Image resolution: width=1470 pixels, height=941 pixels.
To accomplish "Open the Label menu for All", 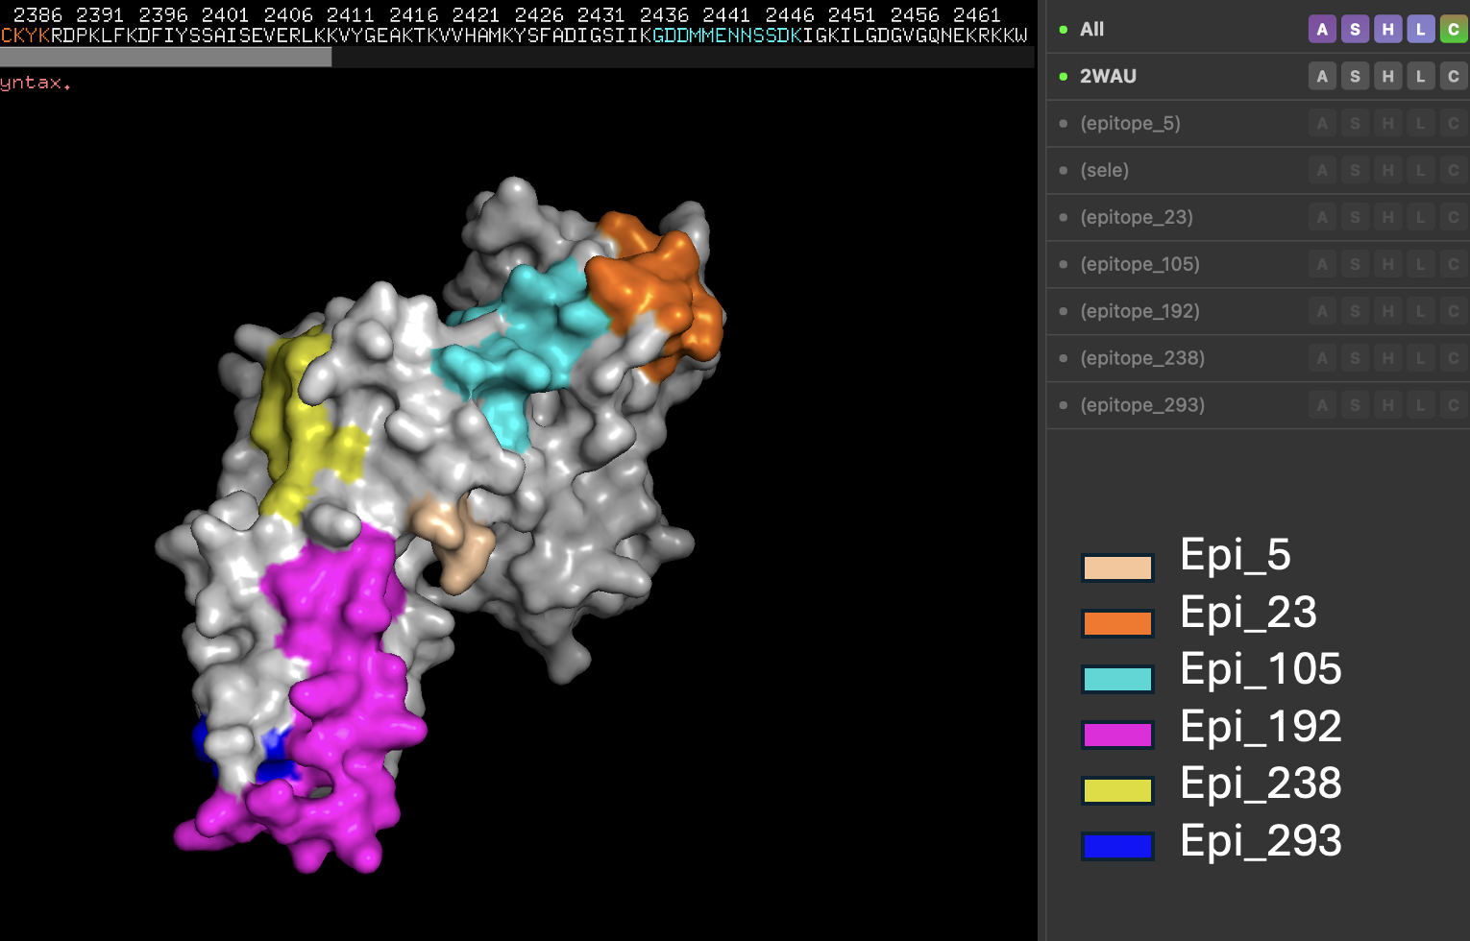I will (1420, 30).
